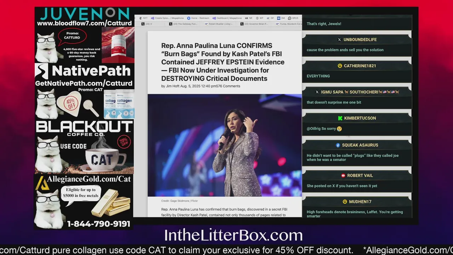Click the gold bars image
The width and height of the screenshot is (453, 255).
pyautogui.click(x=111, y=203)
